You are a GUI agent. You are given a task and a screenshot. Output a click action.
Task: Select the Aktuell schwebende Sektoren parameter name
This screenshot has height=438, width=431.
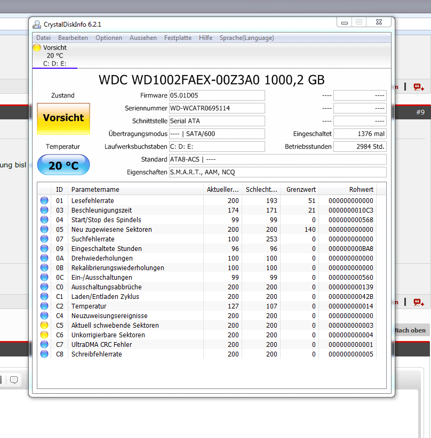coord(115,325)
